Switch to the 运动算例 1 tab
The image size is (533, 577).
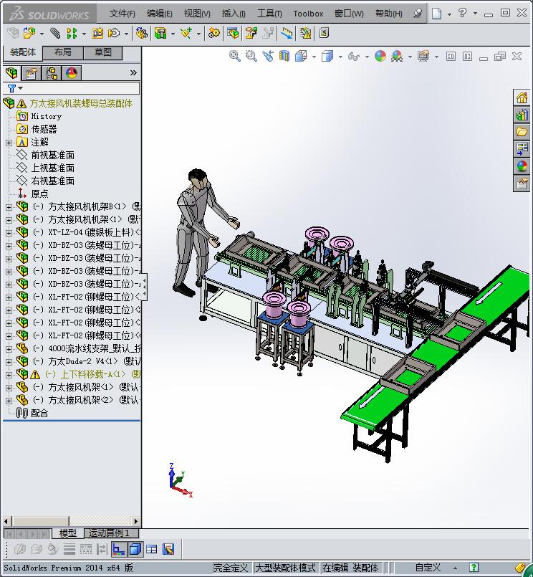click(112, 533)
